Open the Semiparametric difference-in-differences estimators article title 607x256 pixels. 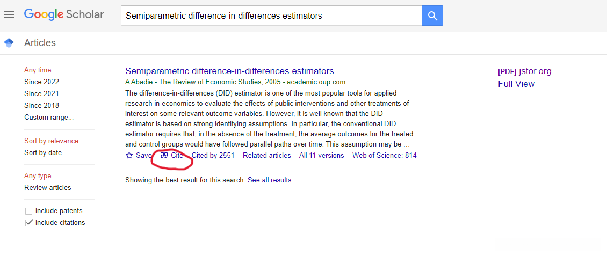pyautogui.click(x=229, y=71)
